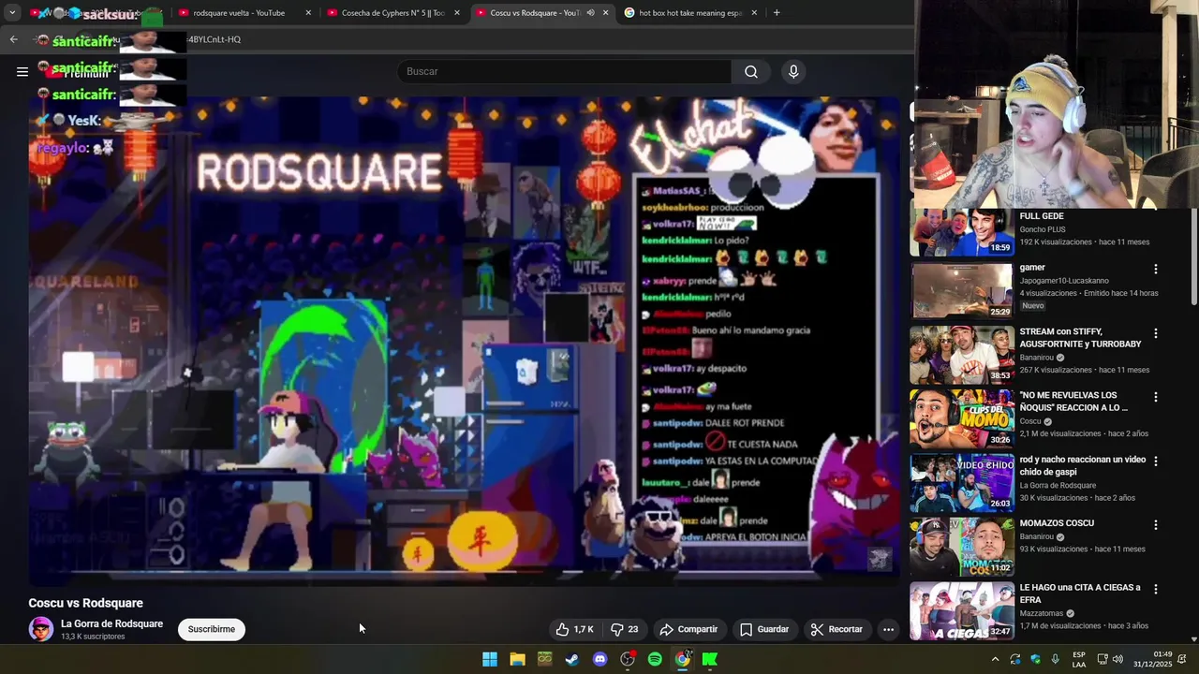Open LE HAGO una CITA A CIEGAS video
1199x674 pixels.
pyautogui.click(x=962, y=610)
